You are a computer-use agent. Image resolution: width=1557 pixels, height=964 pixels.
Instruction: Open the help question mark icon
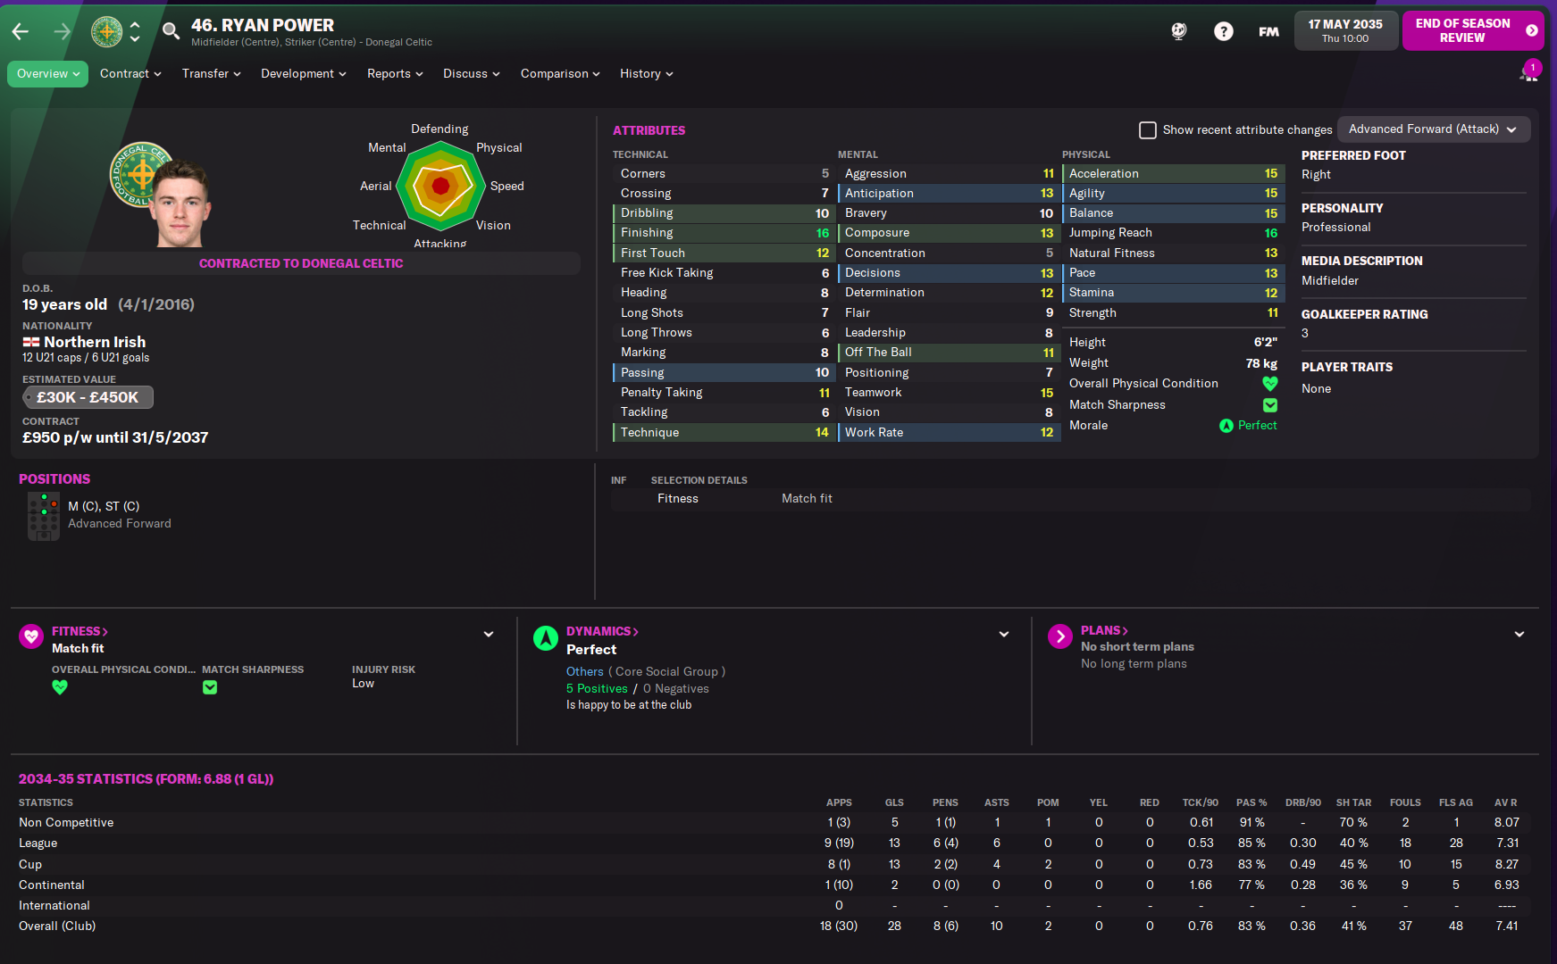(x=1224, y=31)
